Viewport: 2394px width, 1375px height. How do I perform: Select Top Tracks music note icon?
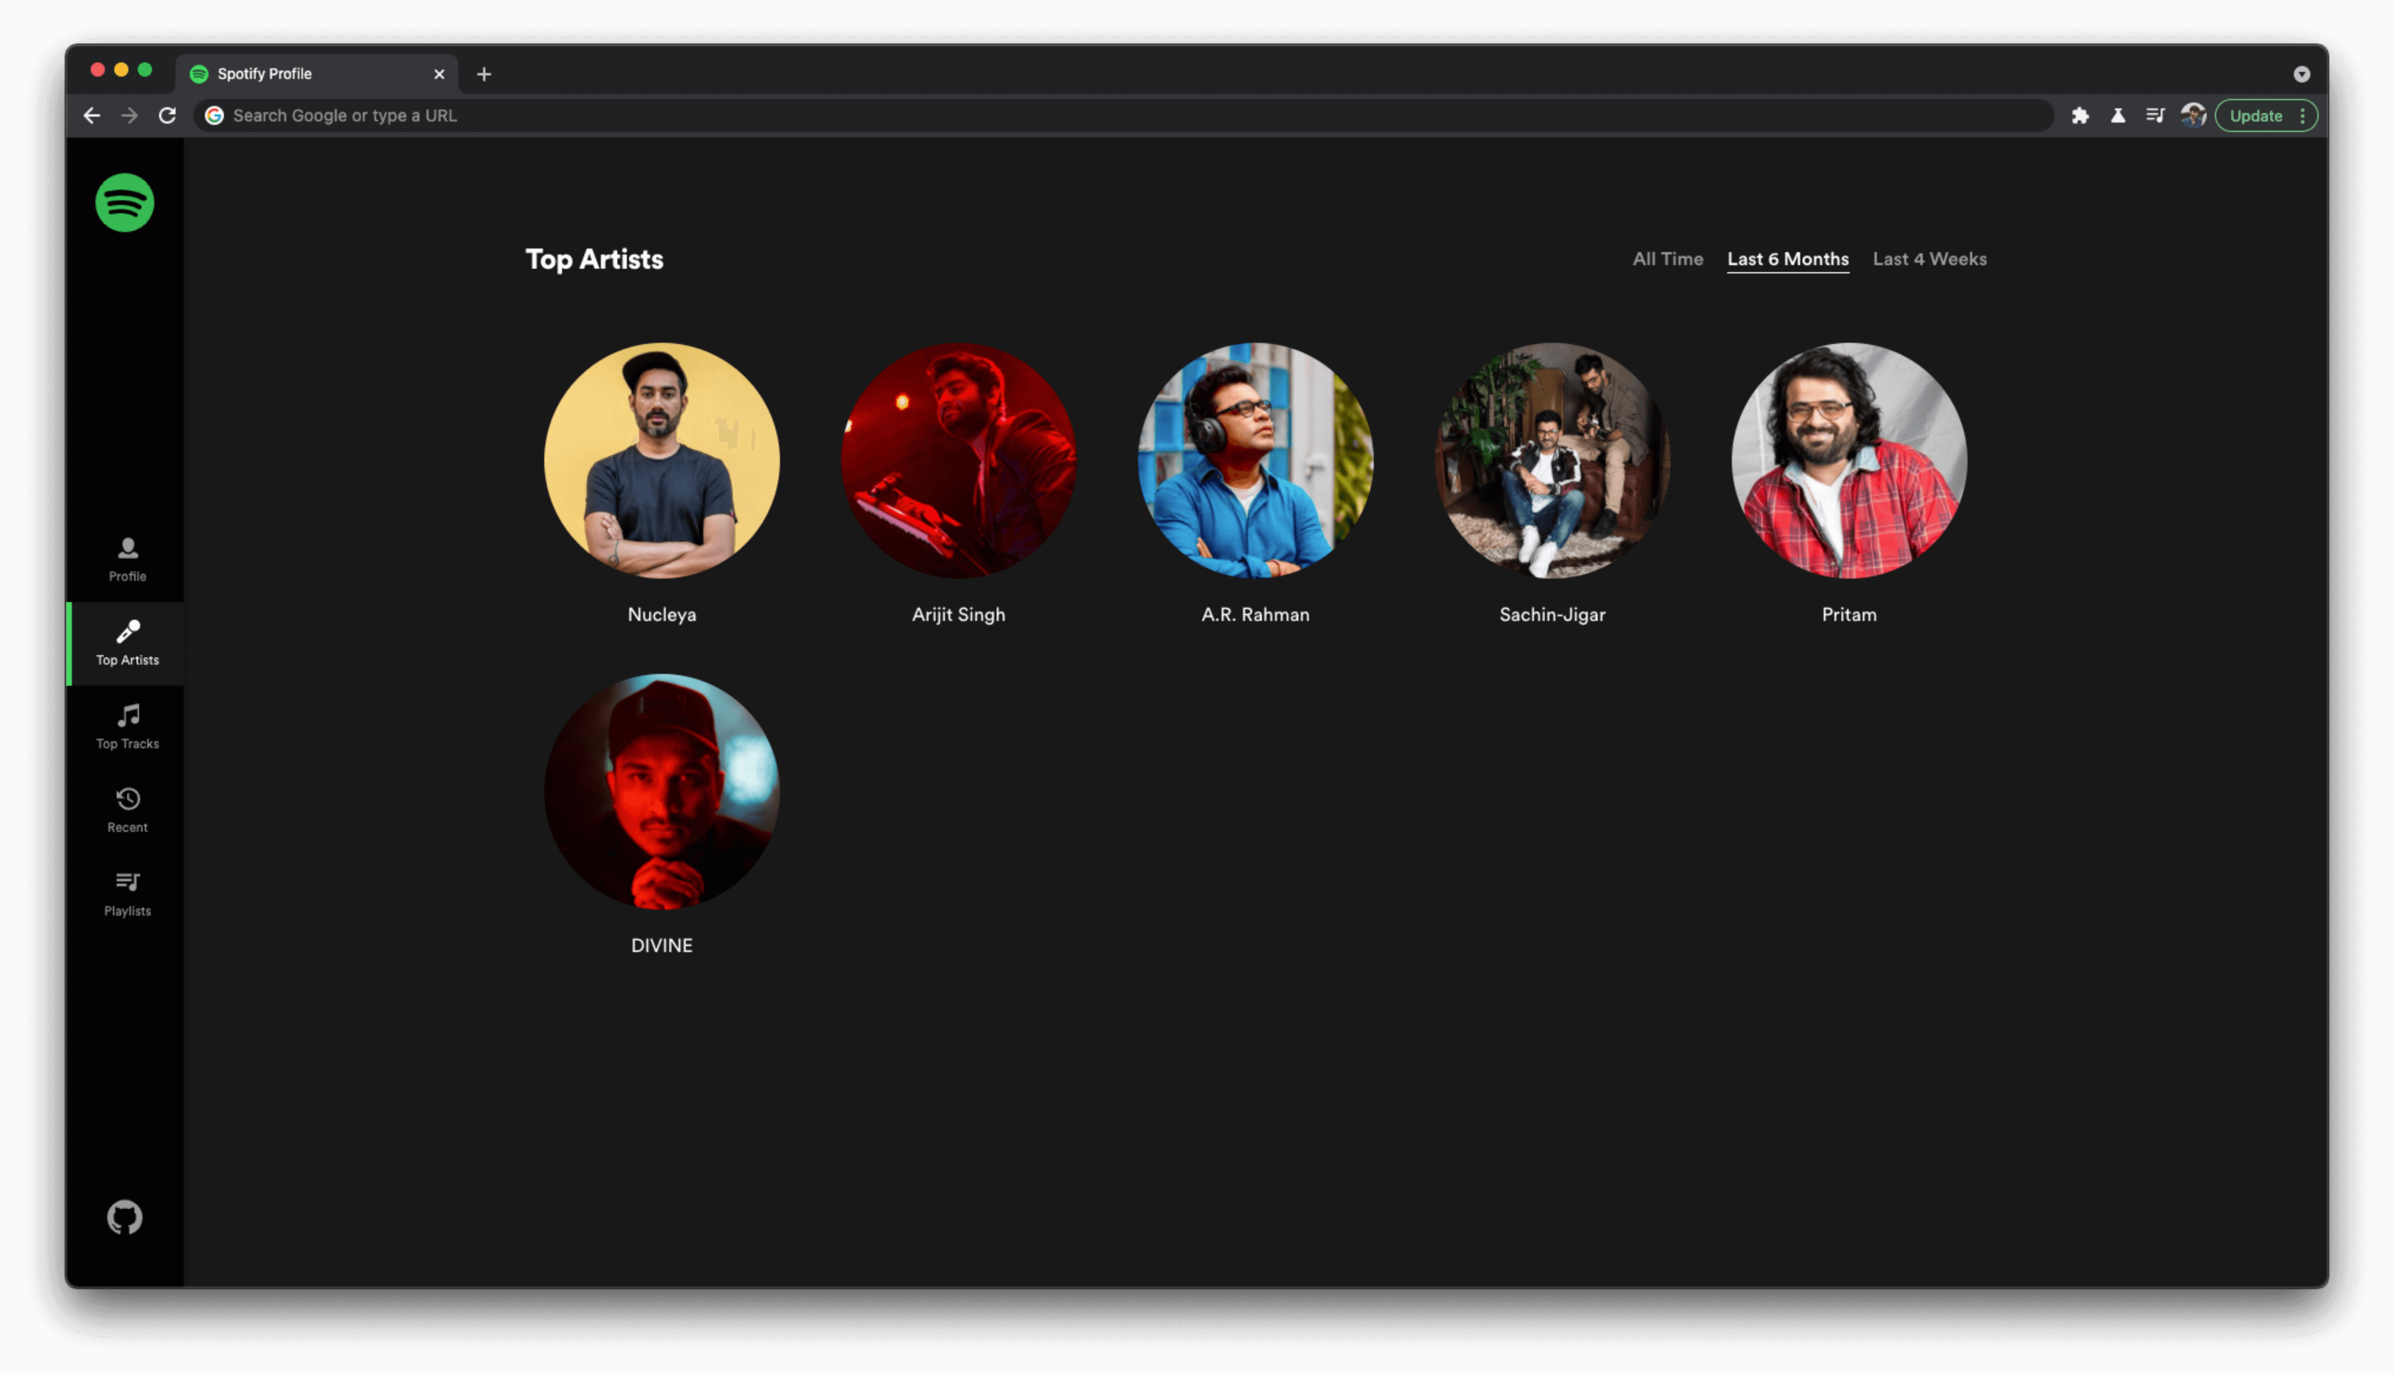127,716
